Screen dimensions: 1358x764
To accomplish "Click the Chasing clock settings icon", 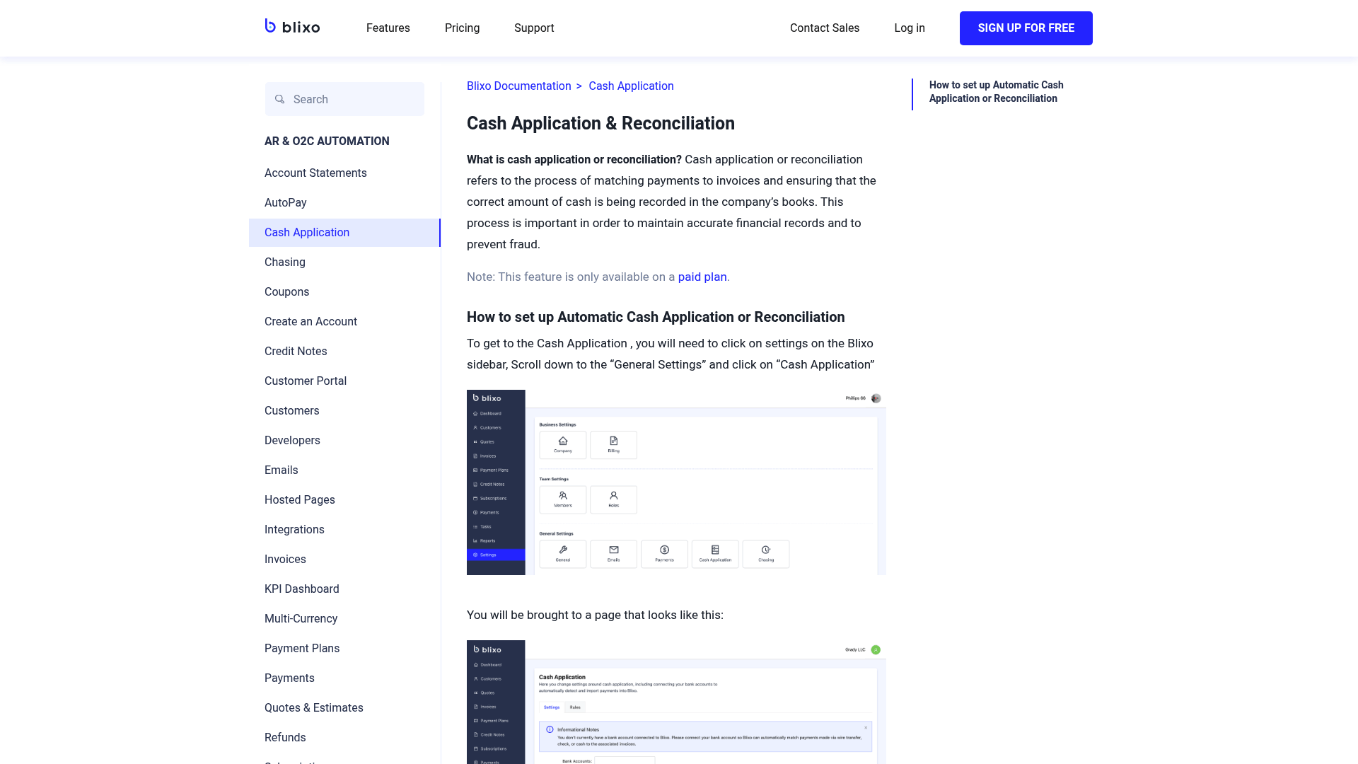I will 766,554.
